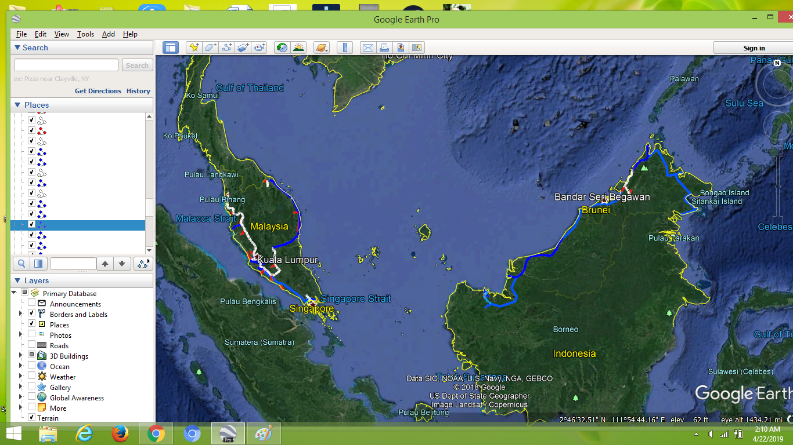Click Kuala Lumpur label on map
The height and width of the screenshot is (445, 793).
[288, 260]
